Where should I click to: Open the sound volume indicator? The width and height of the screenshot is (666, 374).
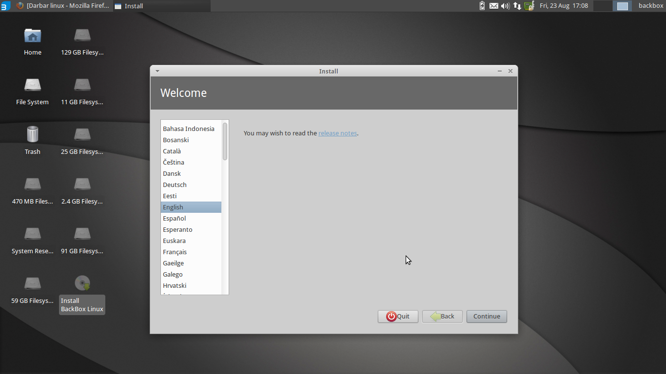pyautogui.click(x=506, y=6)
